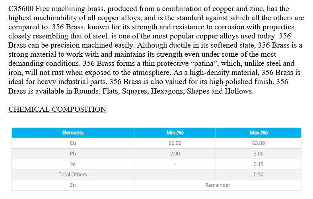Image resolution: width=313 pixels, height=199 pixels.
Task: Click the CHEMICAL COMPOSITION heading
Action: [x=57, y=109]
